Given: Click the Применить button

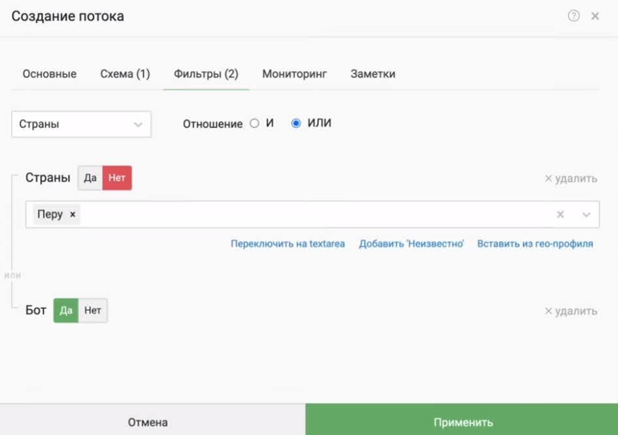Looking at the screenshot, I should [463, 421].
